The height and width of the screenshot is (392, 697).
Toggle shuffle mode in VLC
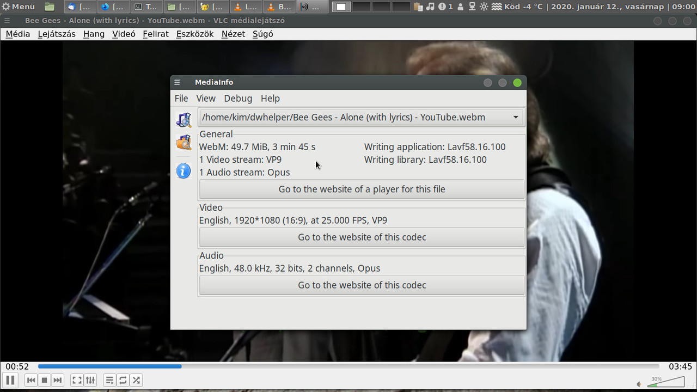(x=136, y=380)
